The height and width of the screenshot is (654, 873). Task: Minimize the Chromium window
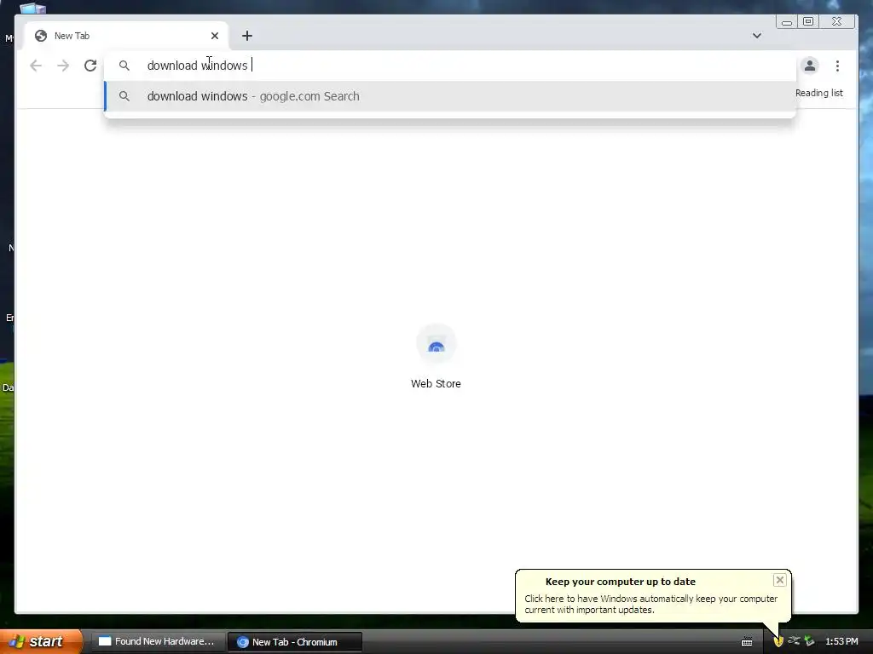[x=787, y=21]
